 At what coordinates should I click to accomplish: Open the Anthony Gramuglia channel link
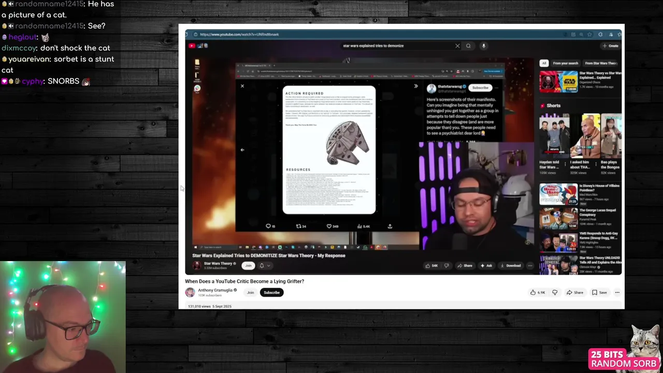click(x=215, y=290)
